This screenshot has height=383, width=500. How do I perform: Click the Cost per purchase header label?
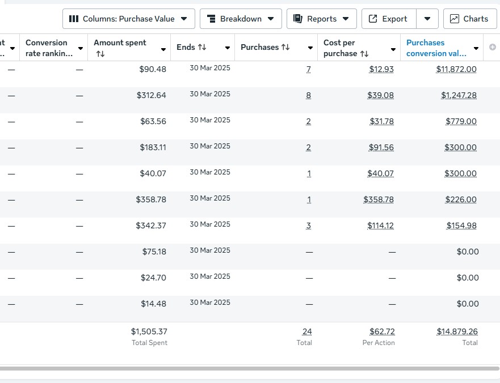coord(340,48)
